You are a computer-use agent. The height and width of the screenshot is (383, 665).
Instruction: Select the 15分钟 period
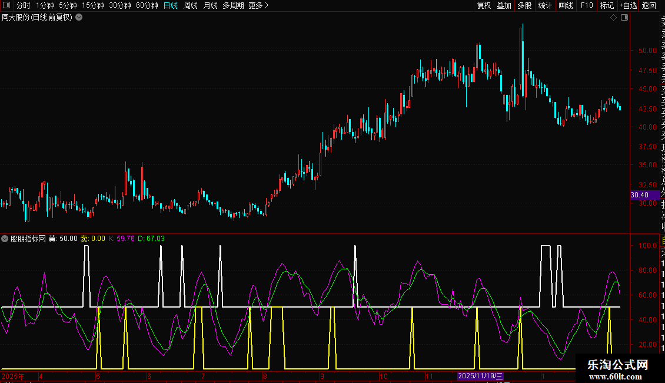point(93,5)
